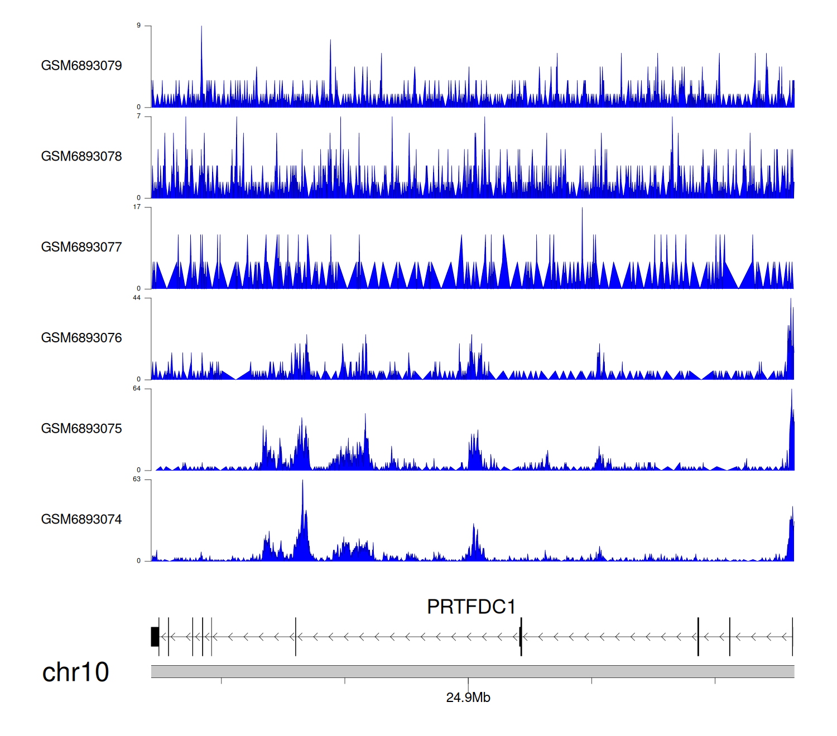The height and width of the screenshot is (736, 837).
Task: Click the y-axis maximum value 17
Action: click(x=137, y=207)
